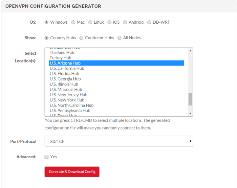The height and width of the screenshot is (188, 237).
Task: Select U.S. New Jersey Hub entry
Action: pyautogui.click(x=116, y=95)
